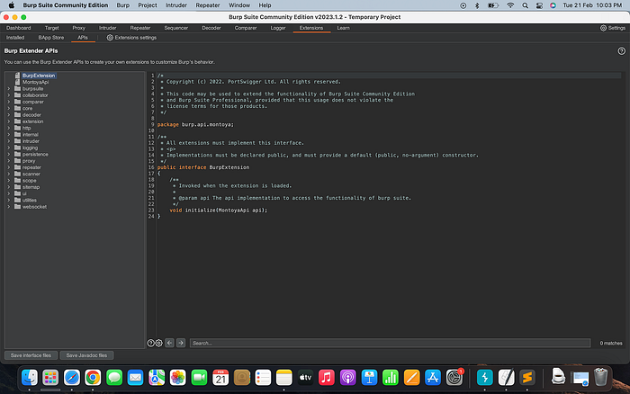Open the Project menu
630x394 pixels.
tap(148, 5)
